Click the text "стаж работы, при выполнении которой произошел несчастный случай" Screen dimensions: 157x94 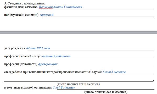click(x=53, y=72)
